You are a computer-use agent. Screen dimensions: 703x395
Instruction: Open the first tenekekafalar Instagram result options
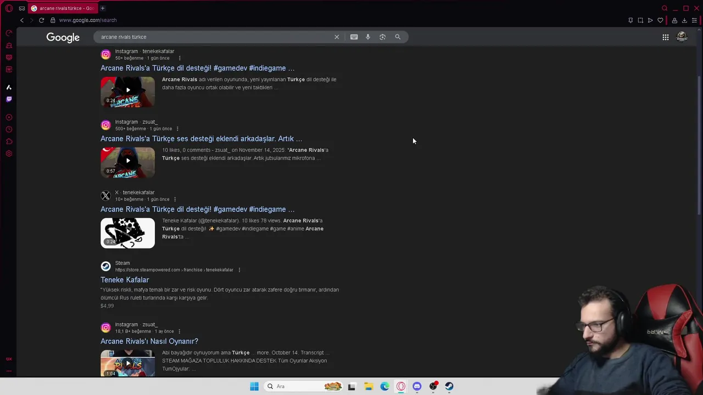click(x=179, y=58)
